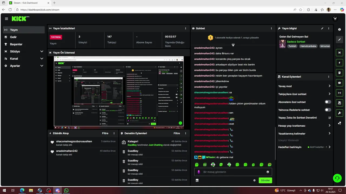Click the shacomainegzozborususiken name in Etkinlik Akışı
346x194 pixels.
click(74, 141)
